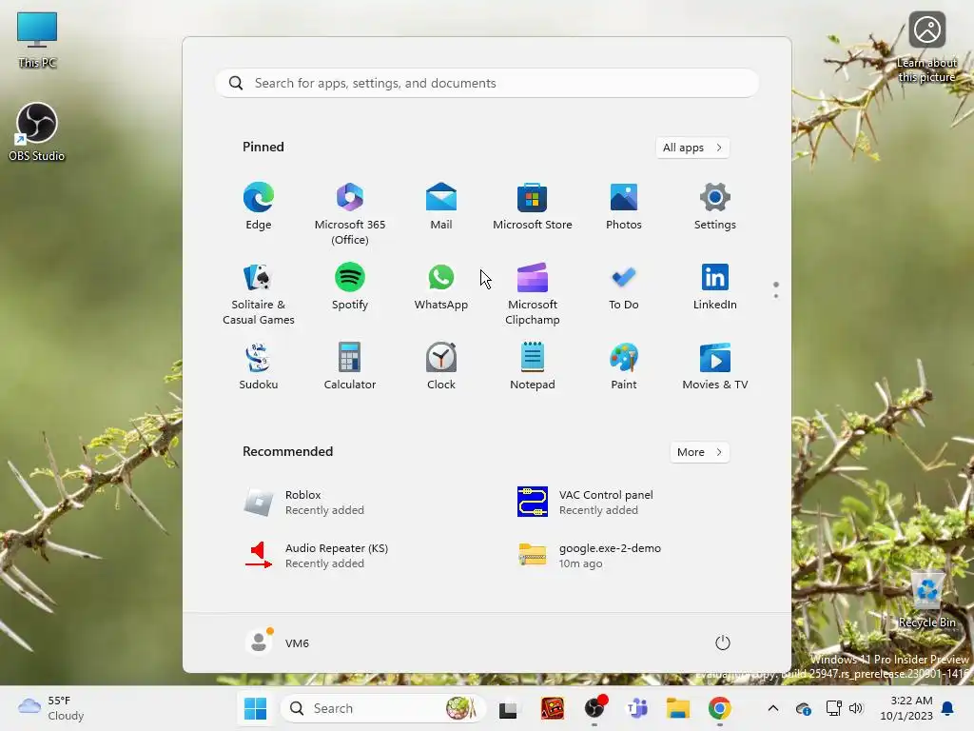
Task: Open OneDrive tray icon
Action: click(803, 708)
